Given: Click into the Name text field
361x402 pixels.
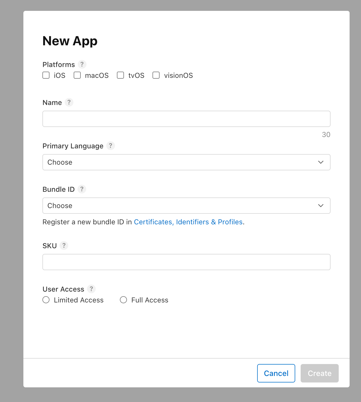Looking at the screenshot, I should pos(186,119).
